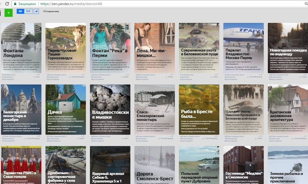Open Перелет Владивосток-Москва-Пермь article
The height and width of the screenshot is (184, 308).
tap(244, 48)
